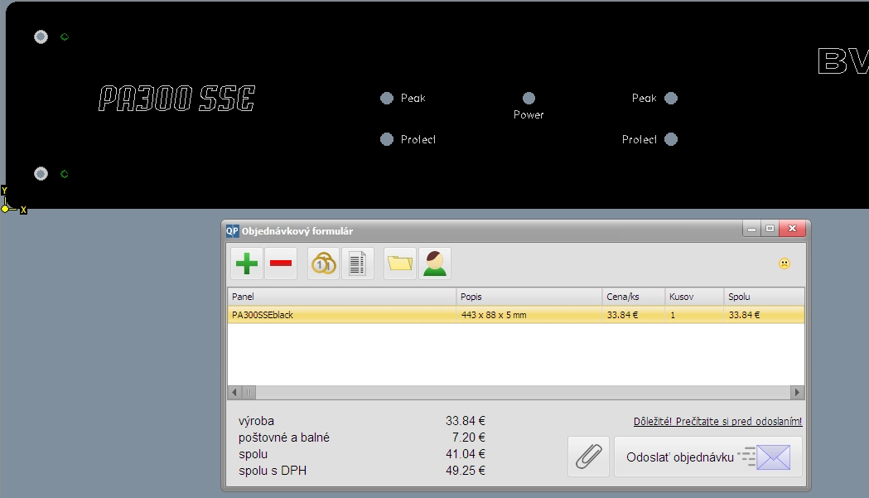
Task: Open the customer profile icon
Action: pyautogui.click(x=434, y=264)
